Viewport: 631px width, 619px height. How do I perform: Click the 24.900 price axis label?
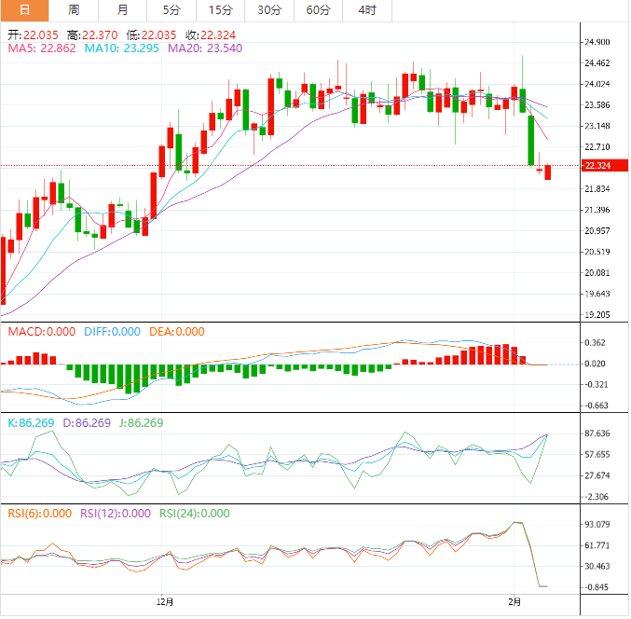tap(597, 42)
